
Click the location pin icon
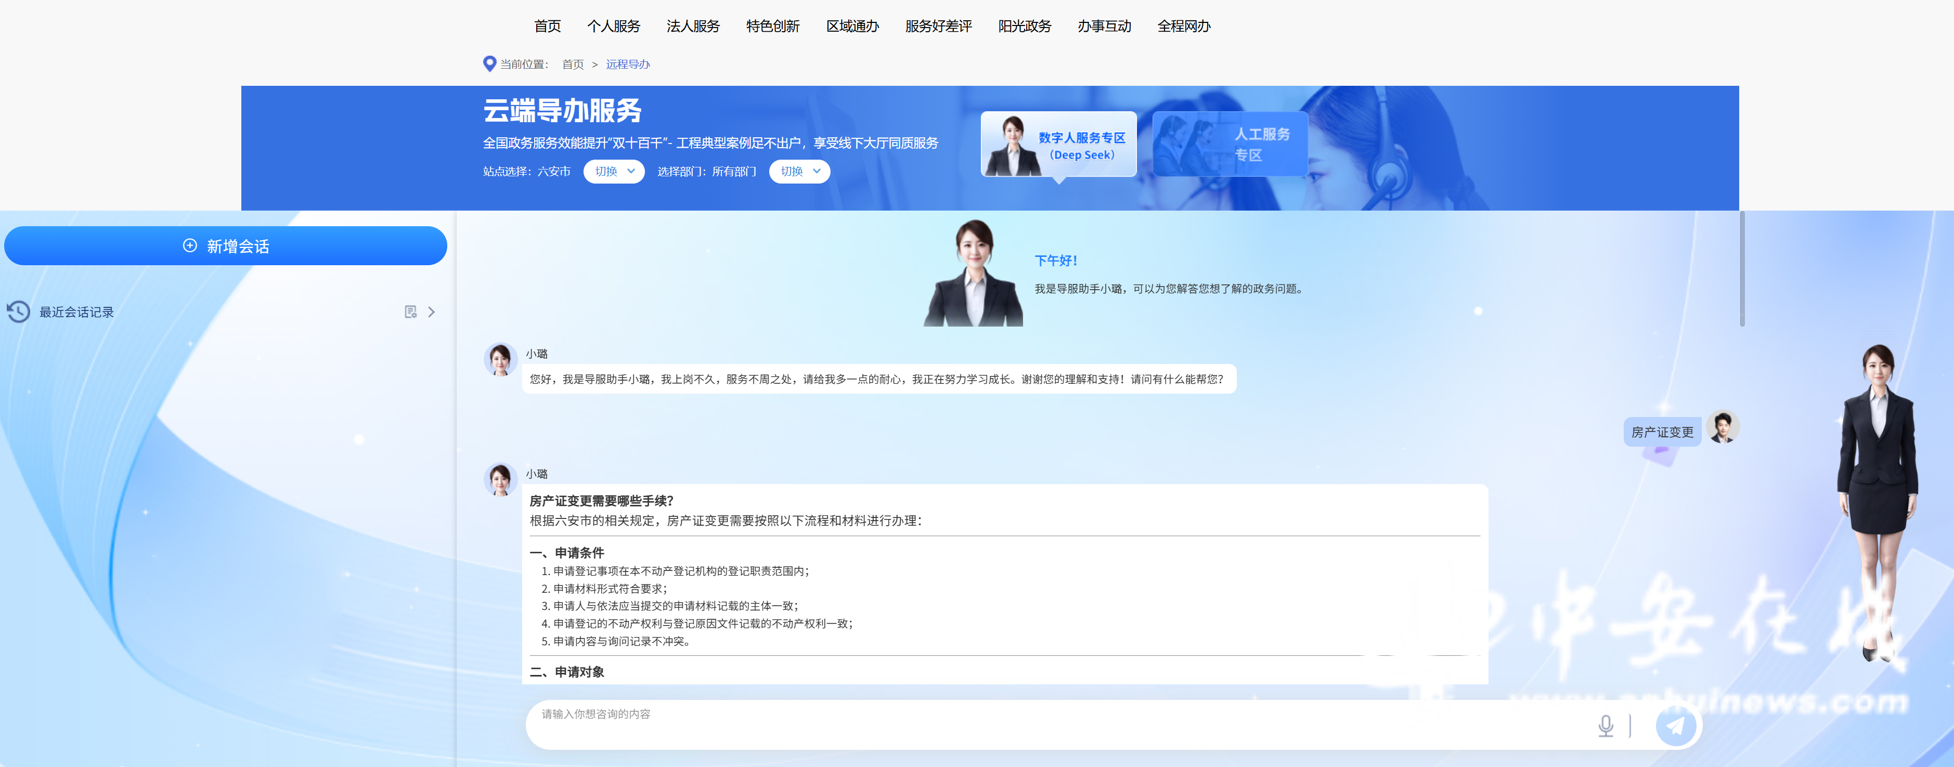pos(489,64)
